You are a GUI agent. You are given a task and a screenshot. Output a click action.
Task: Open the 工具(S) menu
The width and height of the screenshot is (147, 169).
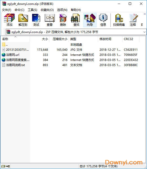click(x=32, y=10)
